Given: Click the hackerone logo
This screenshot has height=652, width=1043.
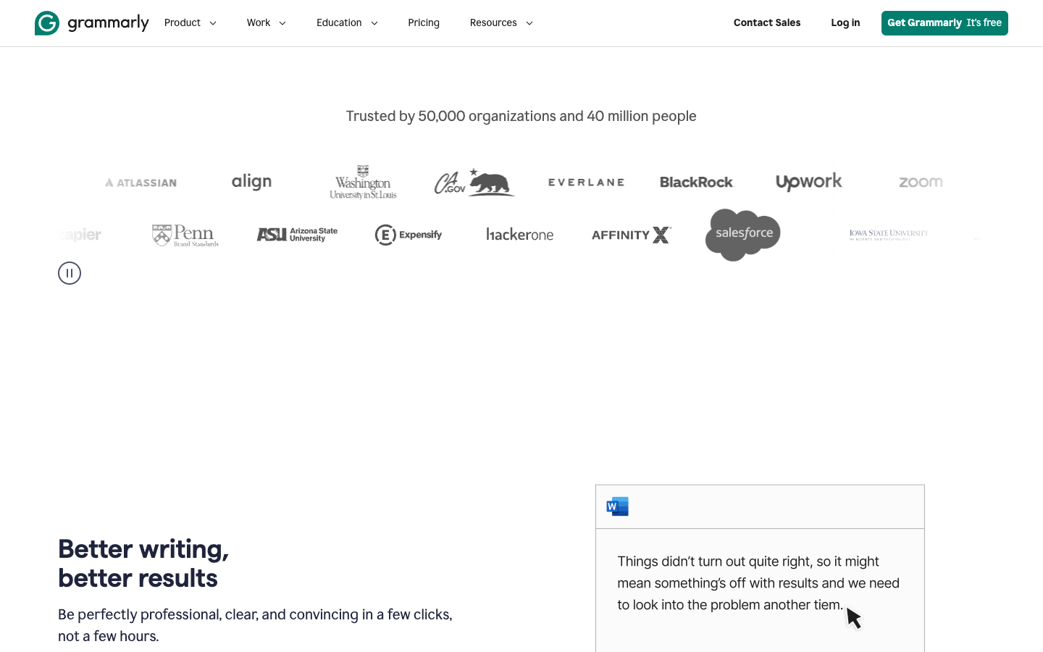Looking at the screenshot, I should tap(520, 235).
